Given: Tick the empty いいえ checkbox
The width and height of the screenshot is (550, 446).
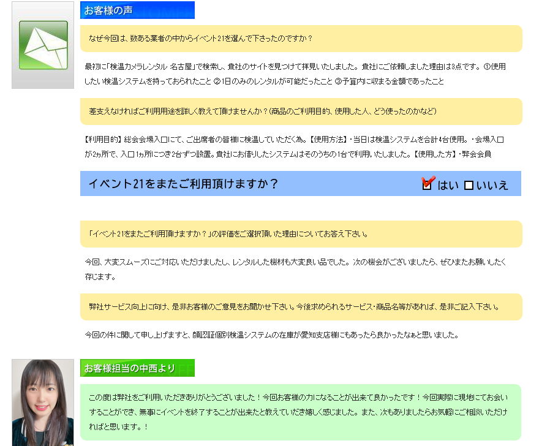Looking at the screenshot, I should pyautogui.click(x=469, y=185).
